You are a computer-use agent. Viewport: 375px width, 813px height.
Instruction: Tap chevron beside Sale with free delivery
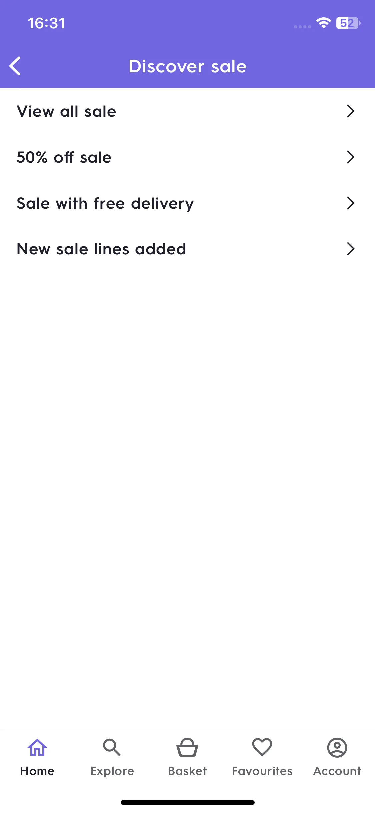click(x=350, y=203)
